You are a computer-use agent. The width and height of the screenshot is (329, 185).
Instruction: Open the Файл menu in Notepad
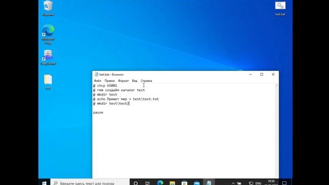pos(98,81)
